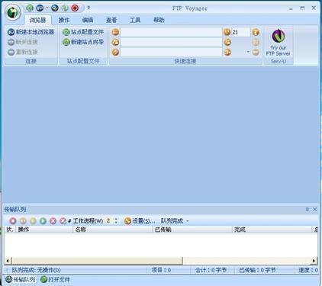Click 已传输: 0 字节 status entry
The image size is (322, 286).
point(257,270)
